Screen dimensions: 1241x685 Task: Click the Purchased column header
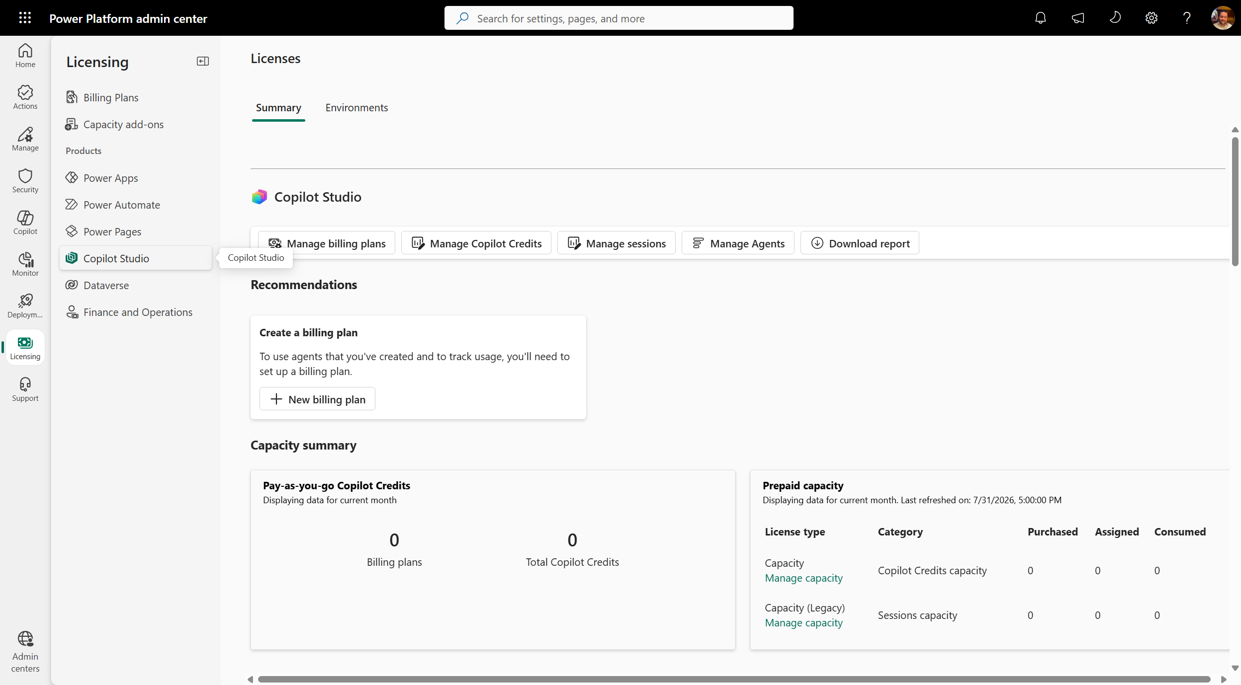pyautogui.click(x=1053, y=532)
